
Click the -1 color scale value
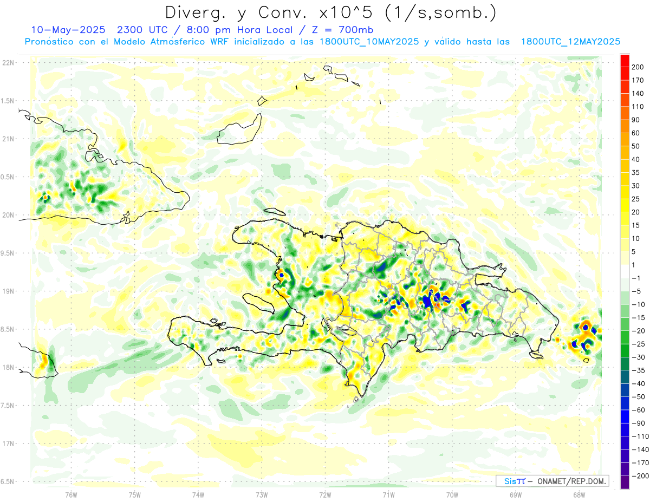pos(636,278)
